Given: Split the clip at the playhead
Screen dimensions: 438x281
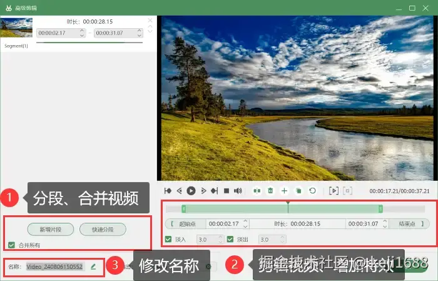Looking at the screenshot, I should [257, 191].
